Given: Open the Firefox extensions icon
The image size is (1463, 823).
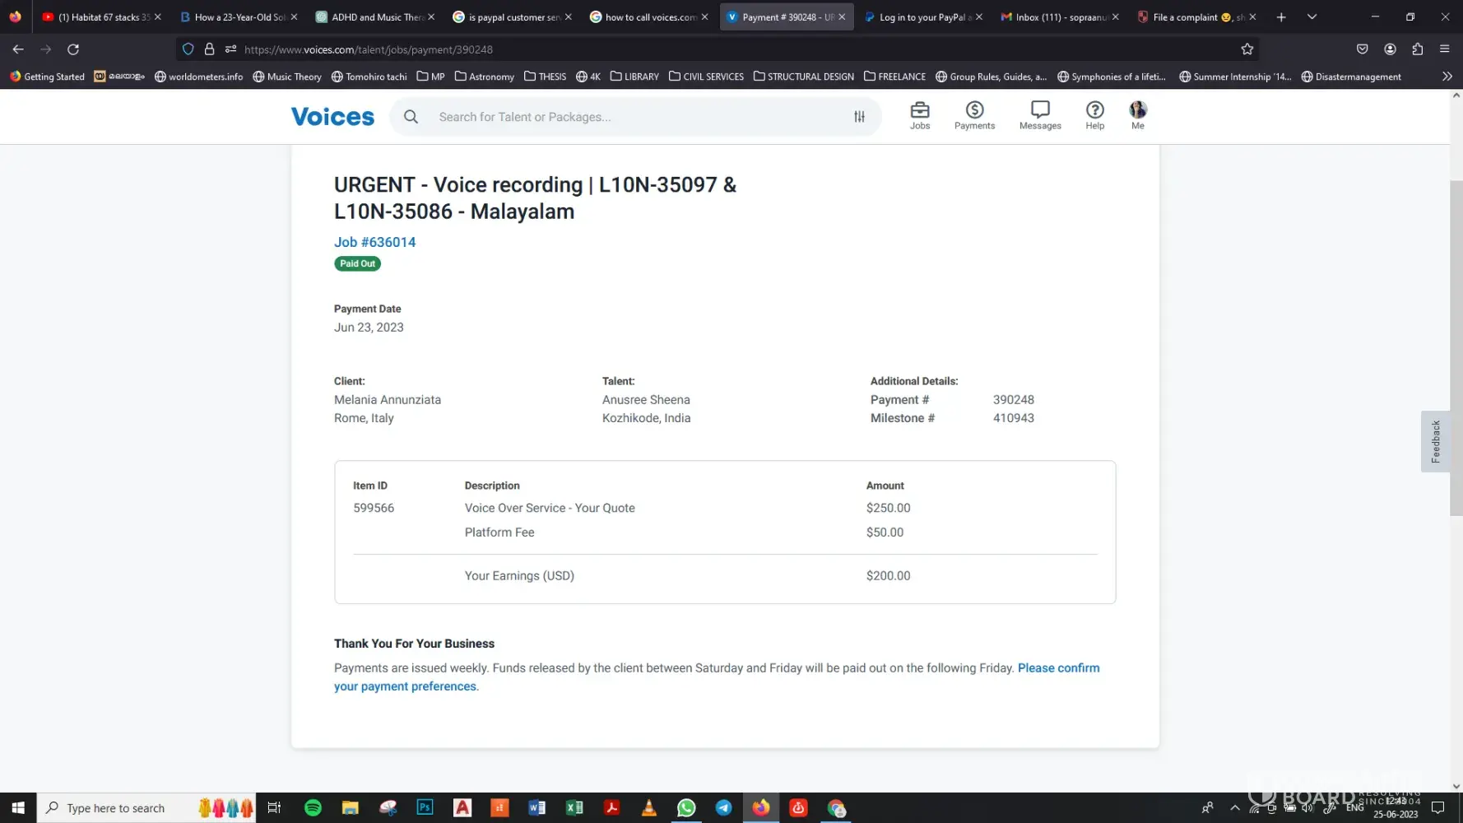Looking at the screenshot, I should (1417, 49).
